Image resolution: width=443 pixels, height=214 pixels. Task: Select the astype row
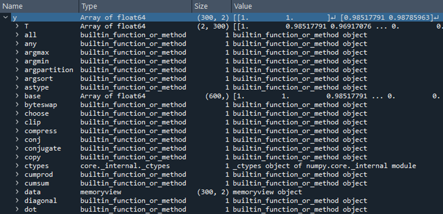pos(221,87)
